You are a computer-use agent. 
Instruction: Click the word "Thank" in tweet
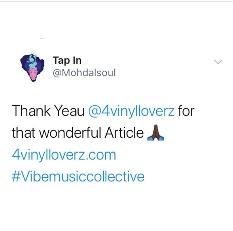click(x=31, y=111)
